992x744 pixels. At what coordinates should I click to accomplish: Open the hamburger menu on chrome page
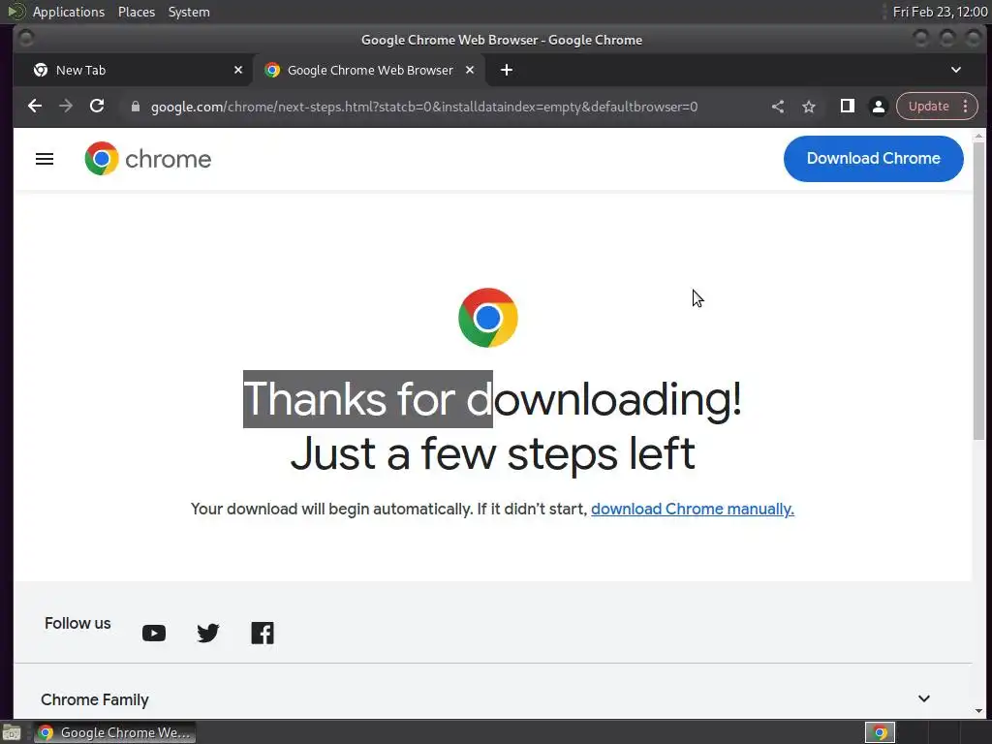(45, 159)
